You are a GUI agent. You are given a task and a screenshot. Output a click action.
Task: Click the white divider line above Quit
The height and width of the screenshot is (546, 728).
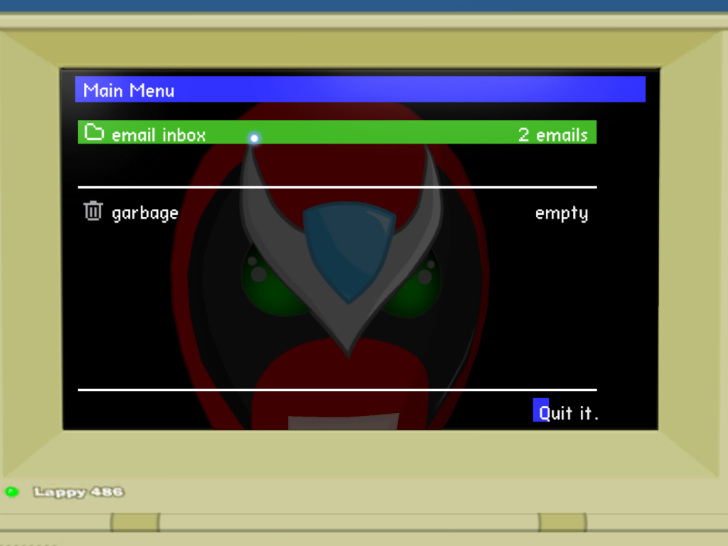(337, 390)
